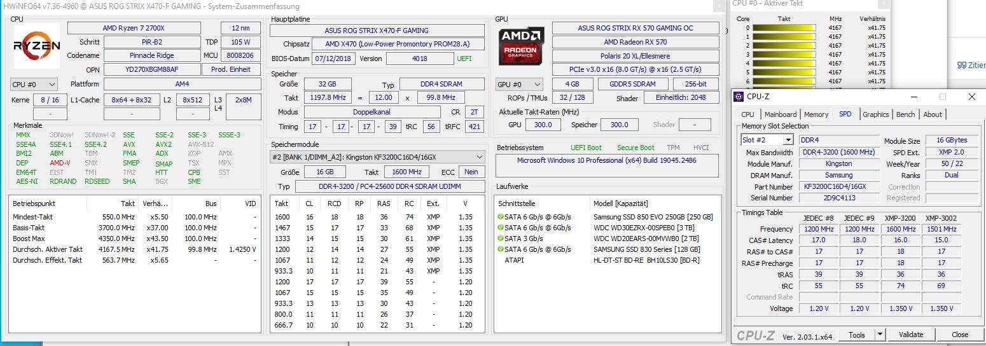
Task: Click the JEDEC #8 CAS# Latency value 17.0
Action: (x=818, y=240)
